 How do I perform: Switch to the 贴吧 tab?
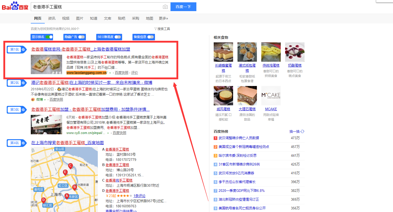coord(122,18)
